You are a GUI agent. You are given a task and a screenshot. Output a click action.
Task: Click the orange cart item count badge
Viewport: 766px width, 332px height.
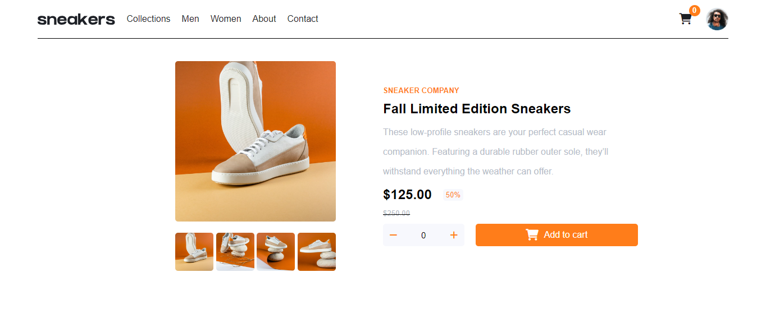[x=695, y=10]
